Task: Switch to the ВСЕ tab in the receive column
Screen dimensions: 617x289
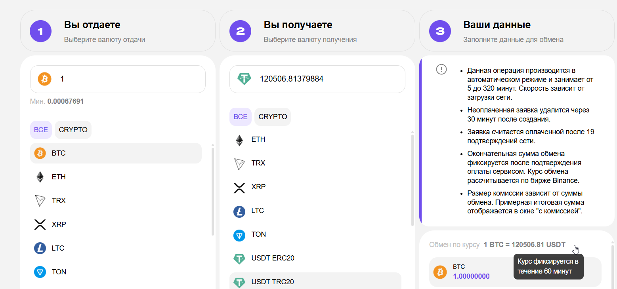Action: point(241,117)
